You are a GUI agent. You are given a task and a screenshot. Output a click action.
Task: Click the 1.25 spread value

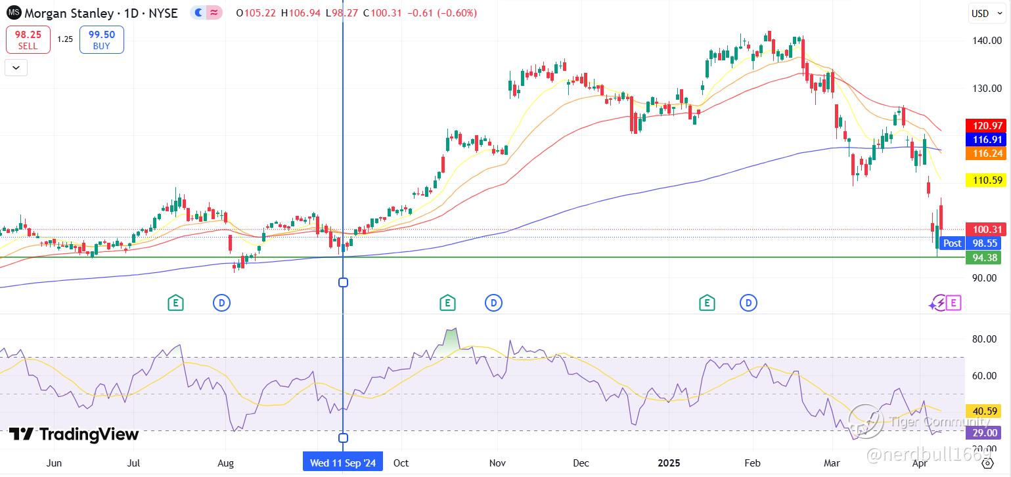(x=64, y=39)
